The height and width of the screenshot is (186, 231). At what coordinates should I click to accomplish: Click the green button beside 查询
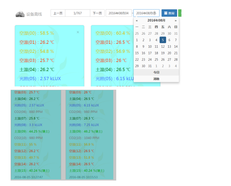tap(180, 13)
